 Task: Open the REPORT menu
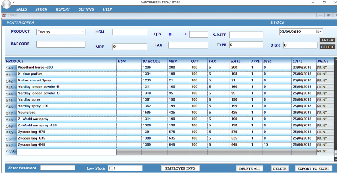tap(63, 9)
